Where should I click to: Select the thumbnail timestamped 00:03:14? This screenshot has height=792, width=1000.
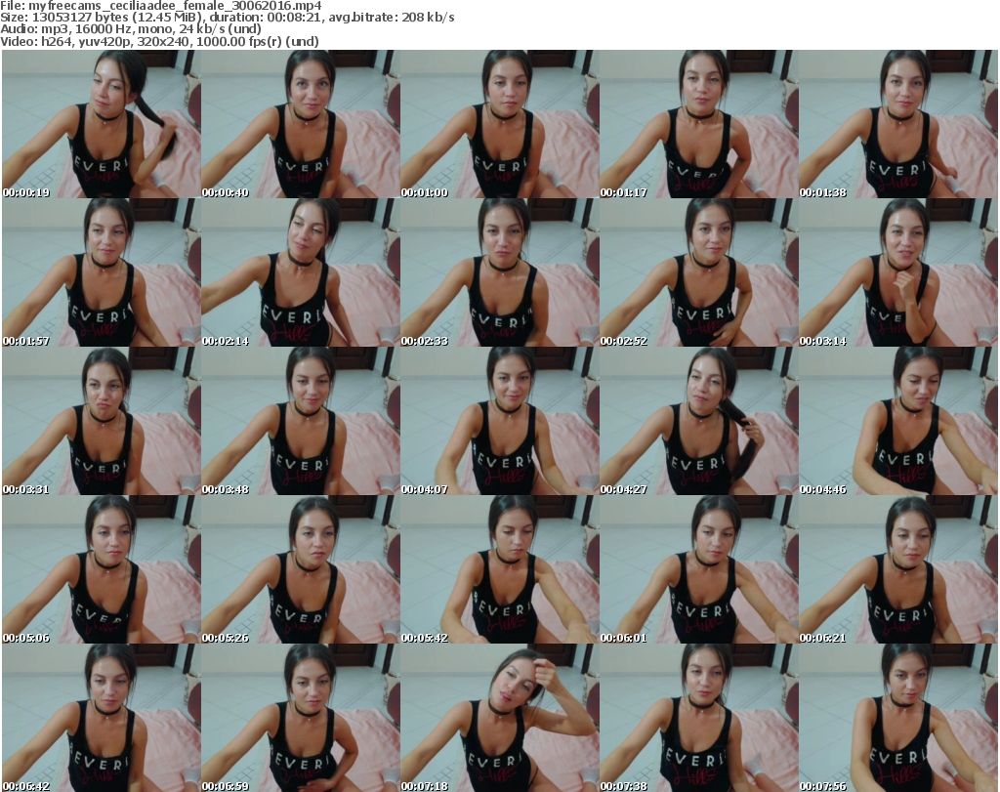click(897, 272)
